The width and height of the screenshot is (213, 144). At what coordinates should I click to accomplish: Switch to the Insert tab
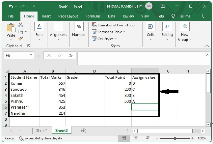coord(46,16)
